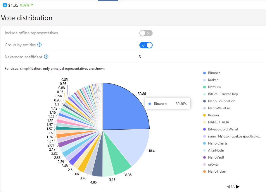Toggle Binance legend entry

pyautogui.click(x=212, y=73)
